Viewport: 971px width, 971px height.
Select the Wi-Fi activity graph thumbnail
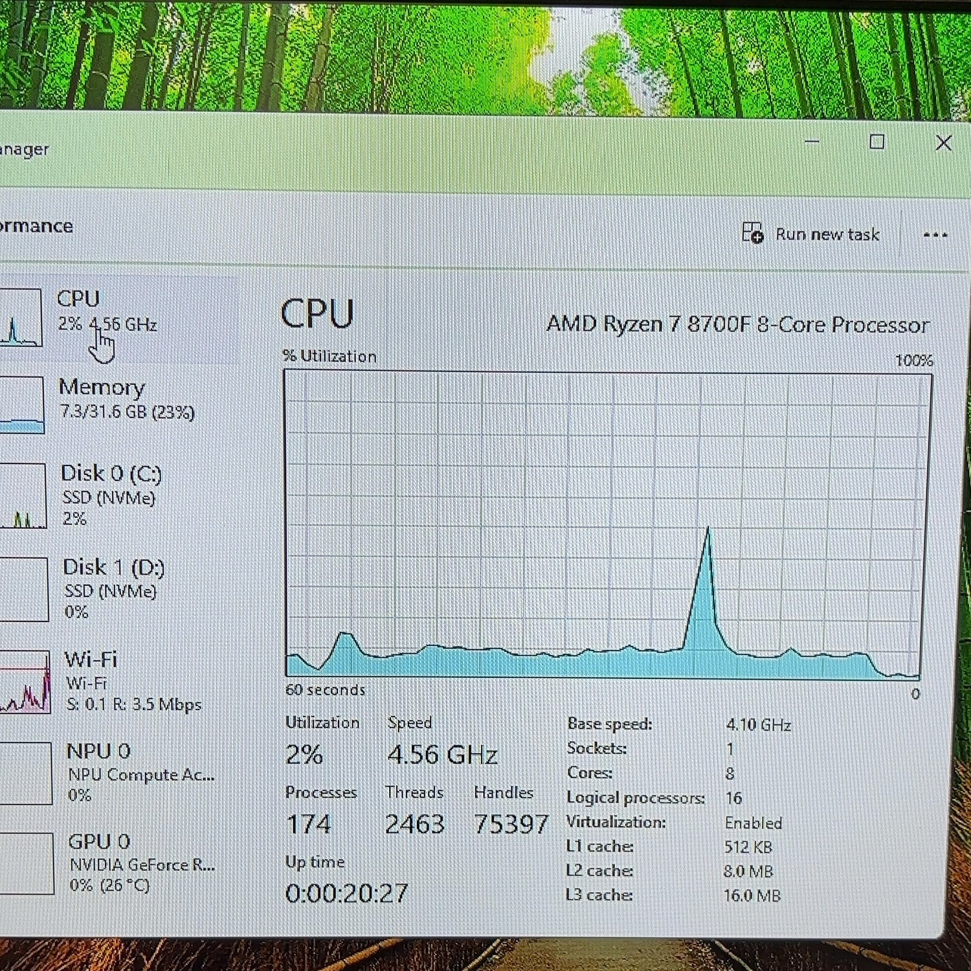tap(25, 682)
